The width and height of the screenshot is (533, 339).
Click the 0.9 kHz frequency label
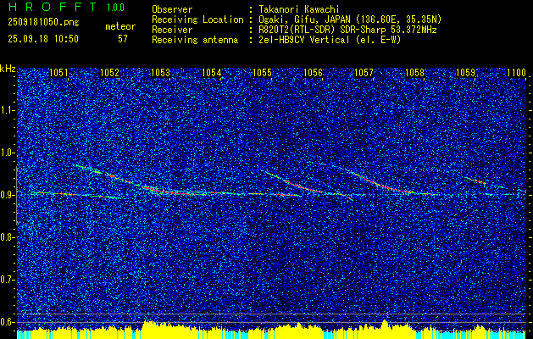7,195
